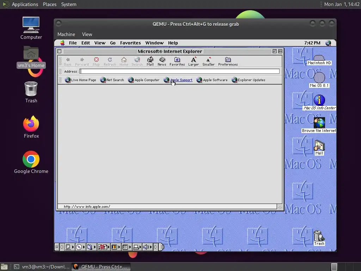Open Mail from the Explorer toolbar
This screenshot has width=361, height=271.
click(x=150, y=61)
